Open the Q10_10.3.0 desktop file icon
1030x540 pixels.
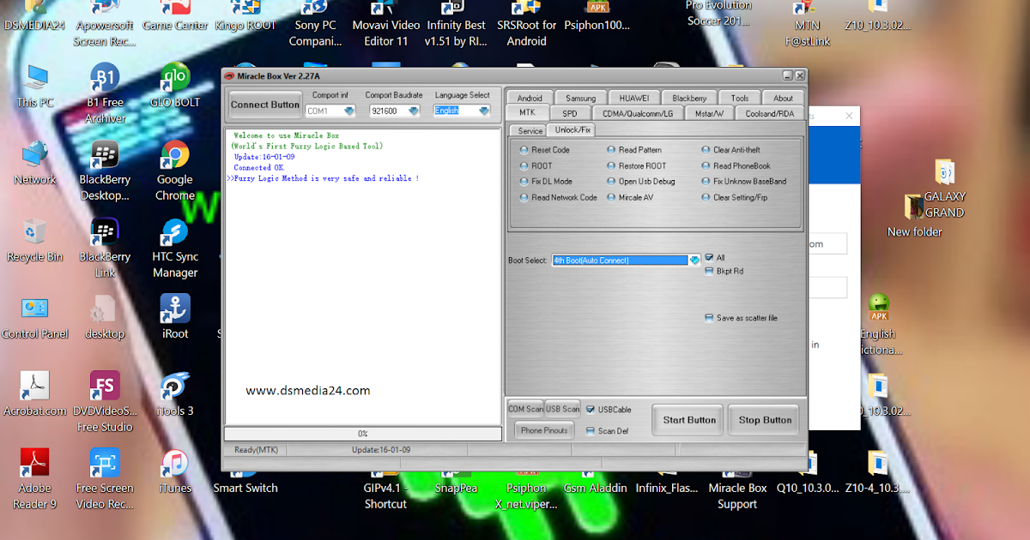(x=807, y=464)
